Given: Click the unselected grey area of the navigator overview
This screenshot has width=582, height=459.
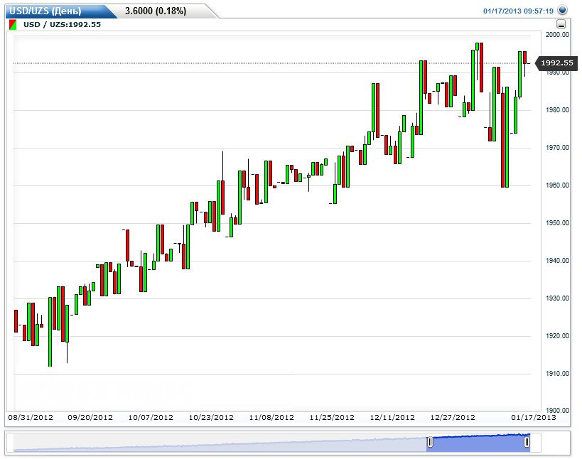Looking at the screenshot, I should click(220, 443).
